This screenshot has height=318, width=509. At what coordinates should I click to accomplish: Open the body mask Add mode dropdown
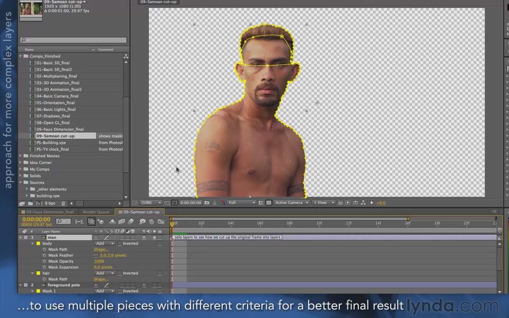click(104, 243)
